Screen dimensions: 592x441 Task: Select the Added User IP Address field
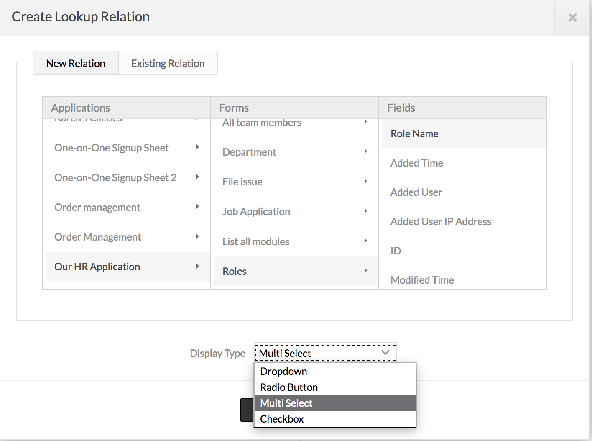(441, 221)
